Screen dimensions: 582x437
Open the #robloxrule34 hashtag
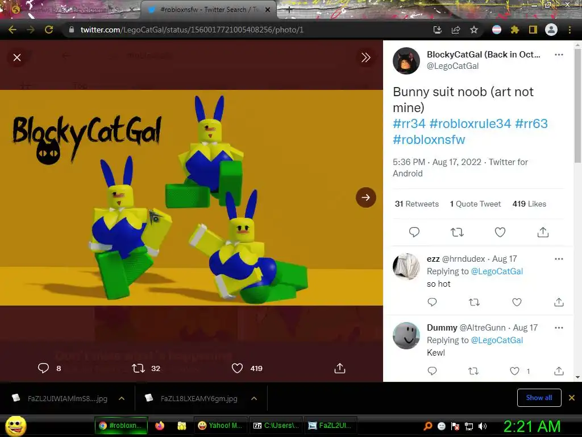pyautogui.click(x=470, y=123)
